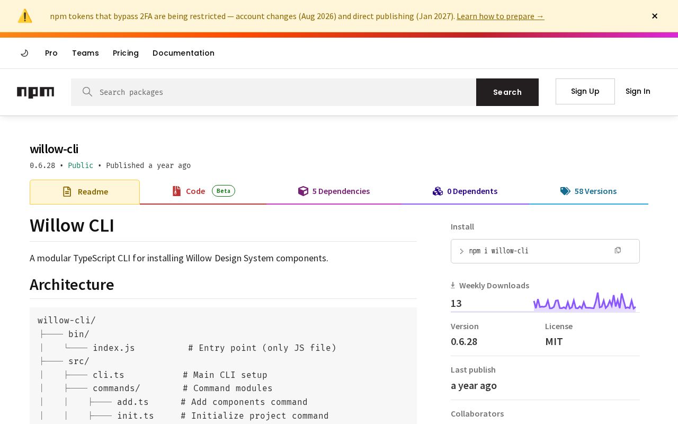Click the willow-cli package title
678x424 pixels.
54,149
